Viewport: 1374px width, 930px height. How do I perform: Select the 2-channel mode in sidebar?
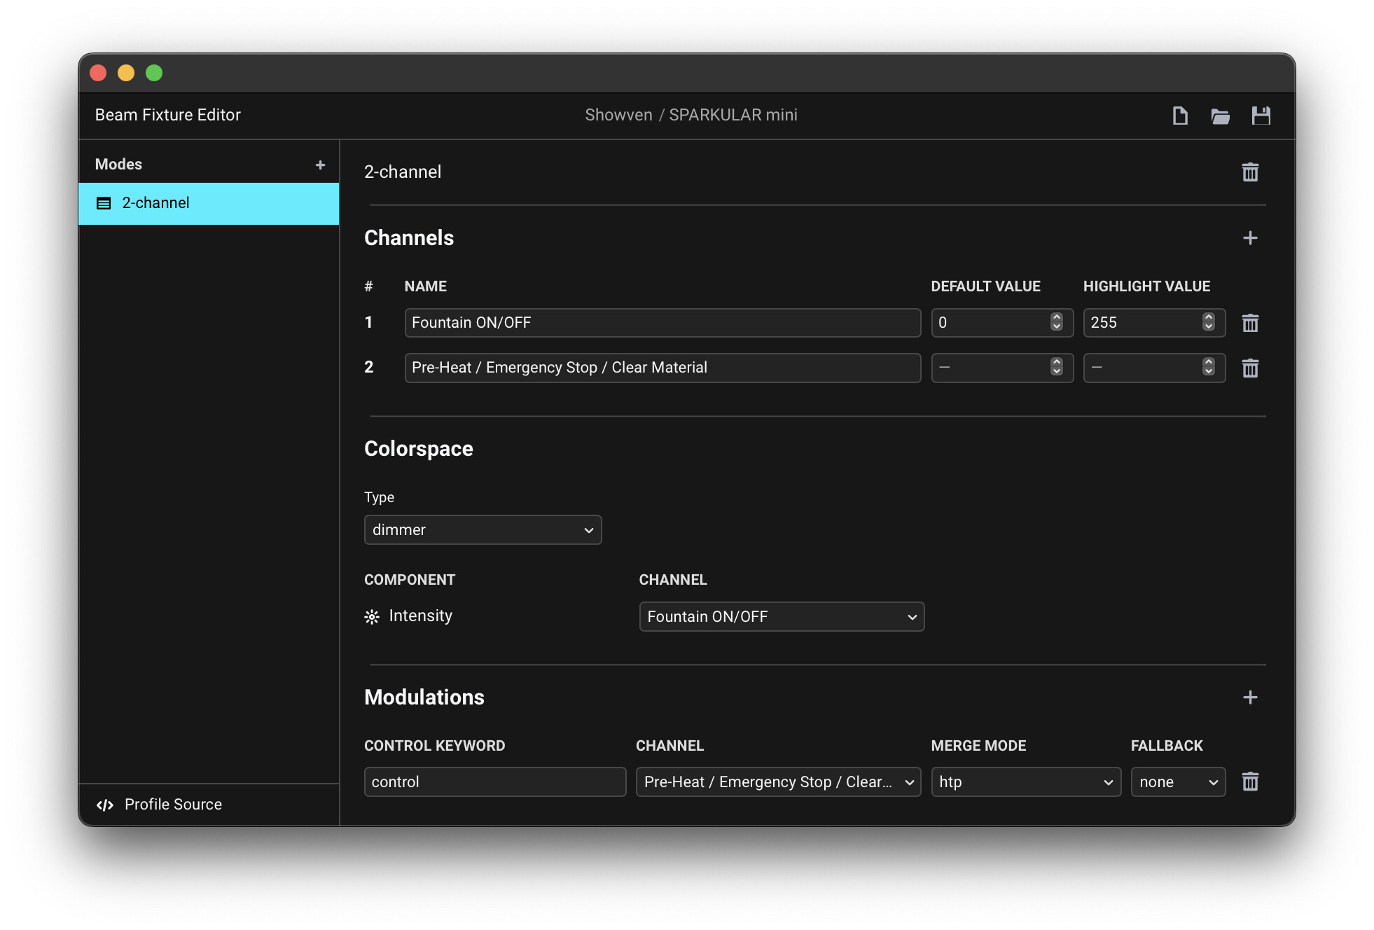(x=209, y=203)
